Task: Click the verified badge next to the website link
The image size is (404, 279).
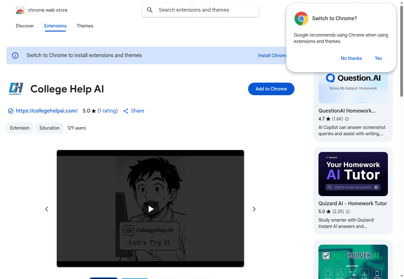Action: click(10, 111)
